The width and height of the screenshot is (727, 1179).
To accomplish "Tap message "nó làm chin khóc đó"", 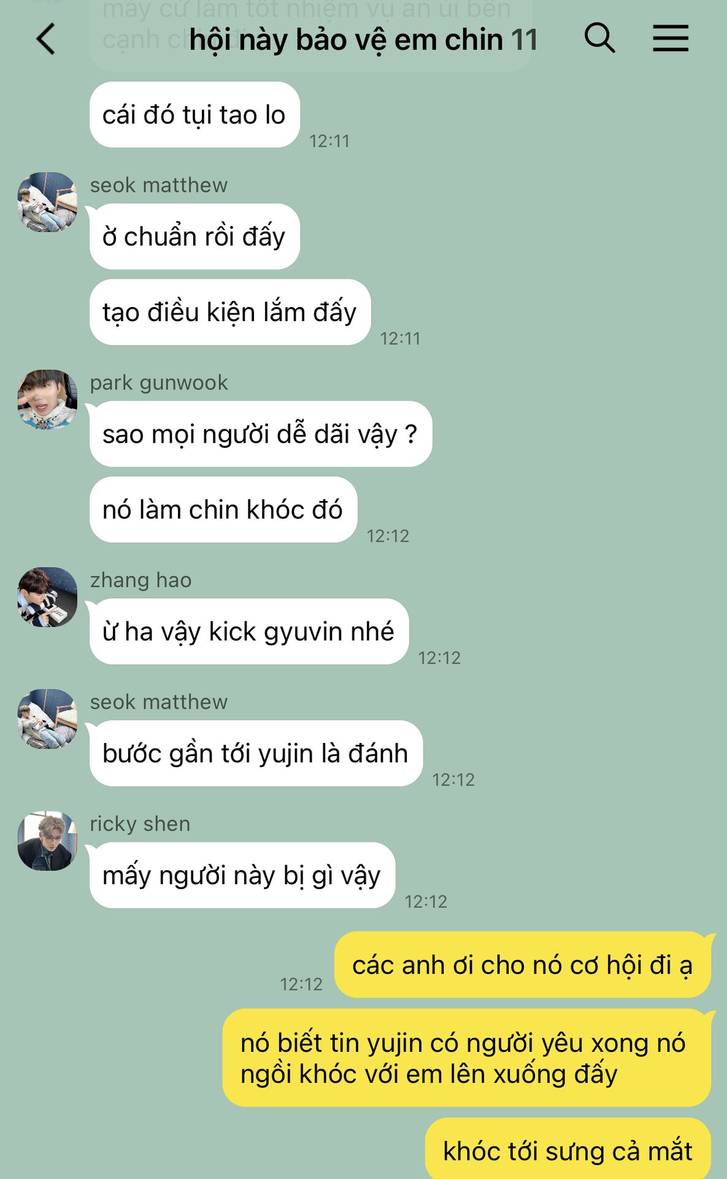I will pos(223,510).
